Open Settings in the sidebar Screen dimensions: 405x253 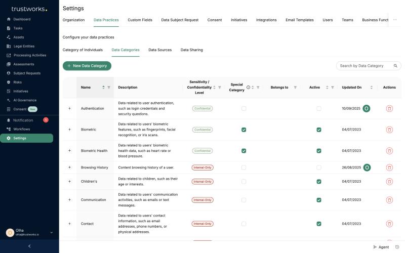(27, 138)
